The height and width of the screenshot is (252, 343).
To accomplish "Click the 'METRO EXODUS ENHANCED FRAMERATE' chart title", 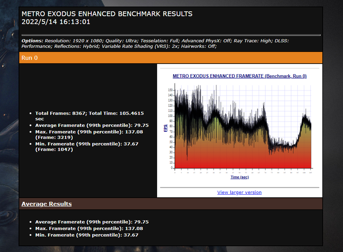I will [x=239, y=76].
